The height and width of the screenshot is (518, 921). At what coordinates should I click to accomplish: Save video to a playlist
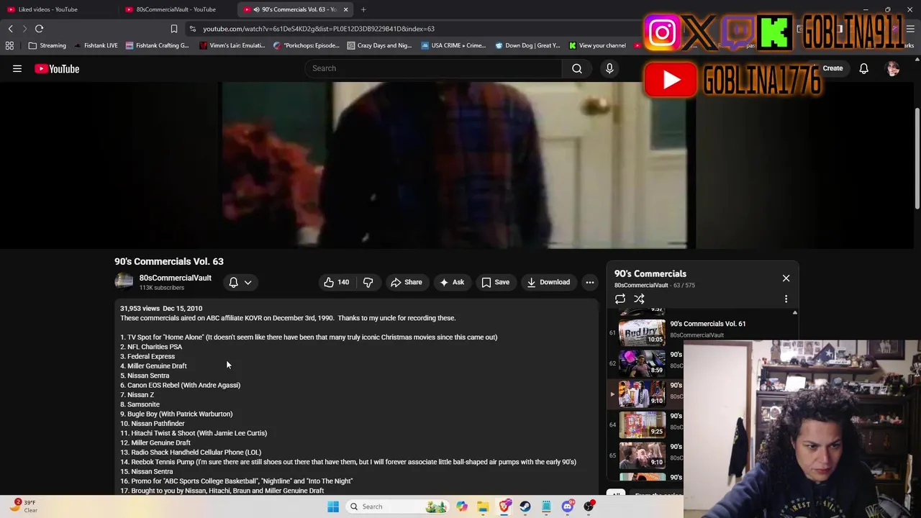tap(496, 282)
